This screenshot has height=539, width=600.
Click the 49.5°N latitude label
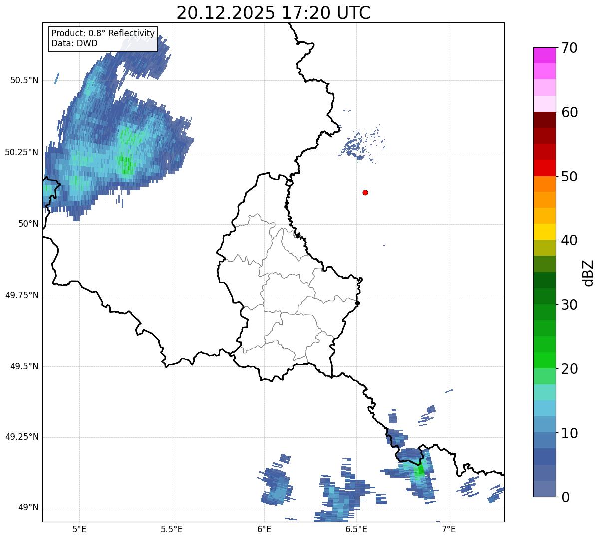tap(24, 366)
